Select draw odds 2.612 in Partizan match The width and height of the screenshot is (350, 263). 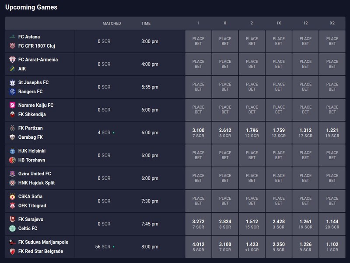click(x=225, y=133)
